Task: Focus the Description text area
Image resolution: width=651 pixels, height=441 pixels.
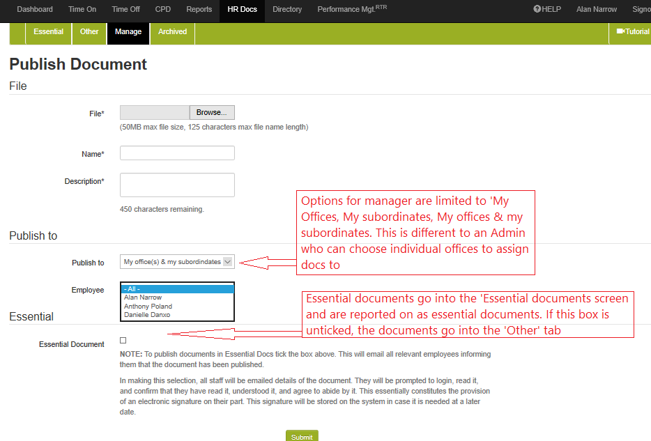Action: click(177, 185)
